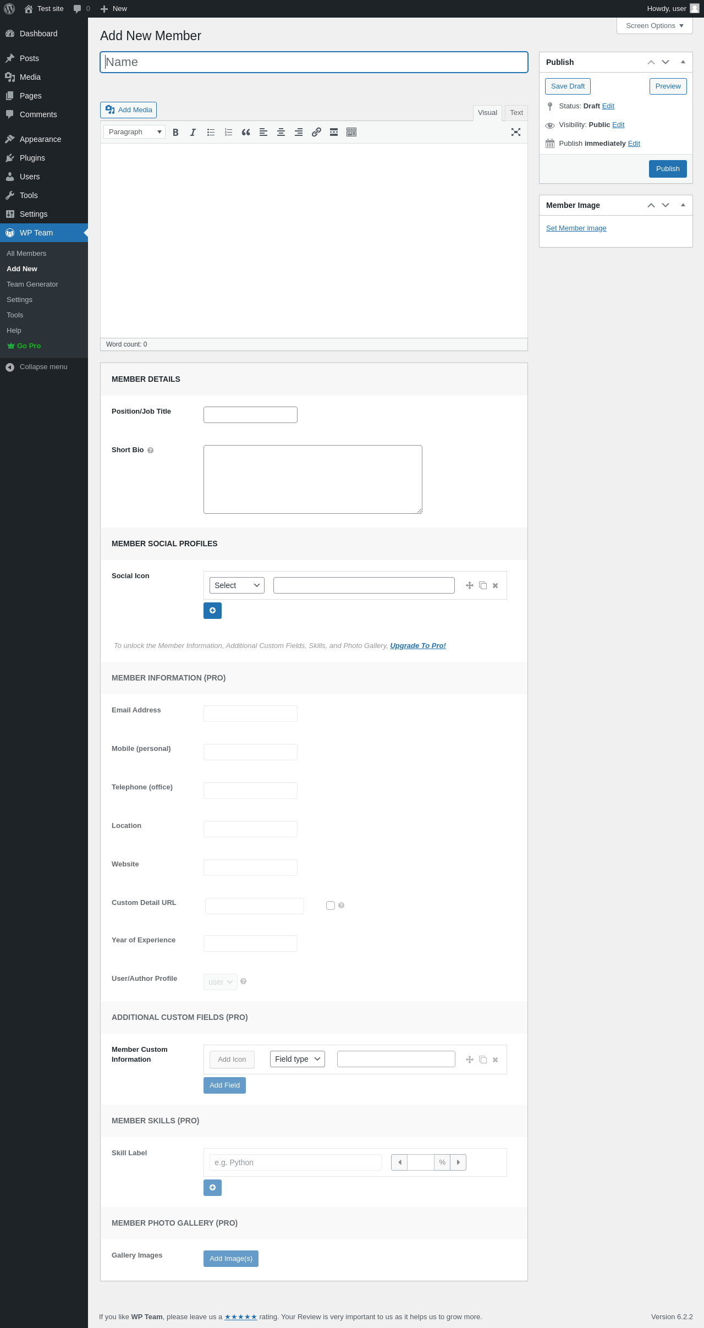Enable distraction-free fullscreen editor mode

click(x=516, y=132)
